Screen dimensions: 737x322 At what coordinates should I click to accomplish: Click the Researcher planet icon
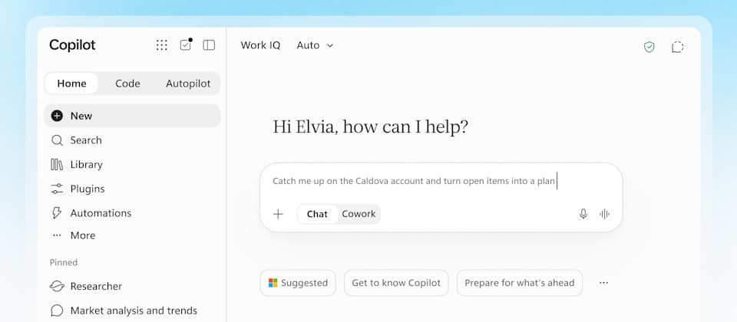57,286
